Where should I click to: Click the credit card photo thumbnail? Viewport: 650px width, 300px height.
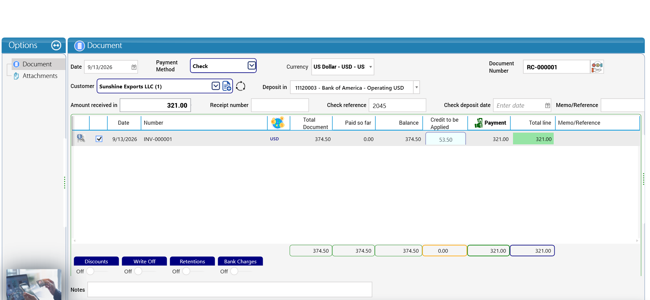click(x=34, y=284)
